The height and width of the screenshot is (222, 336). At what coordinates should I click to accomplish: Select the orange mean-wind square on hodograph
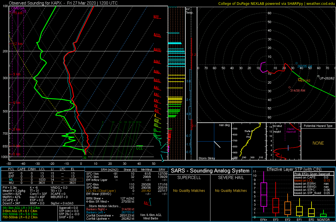[x=300, y=80]
